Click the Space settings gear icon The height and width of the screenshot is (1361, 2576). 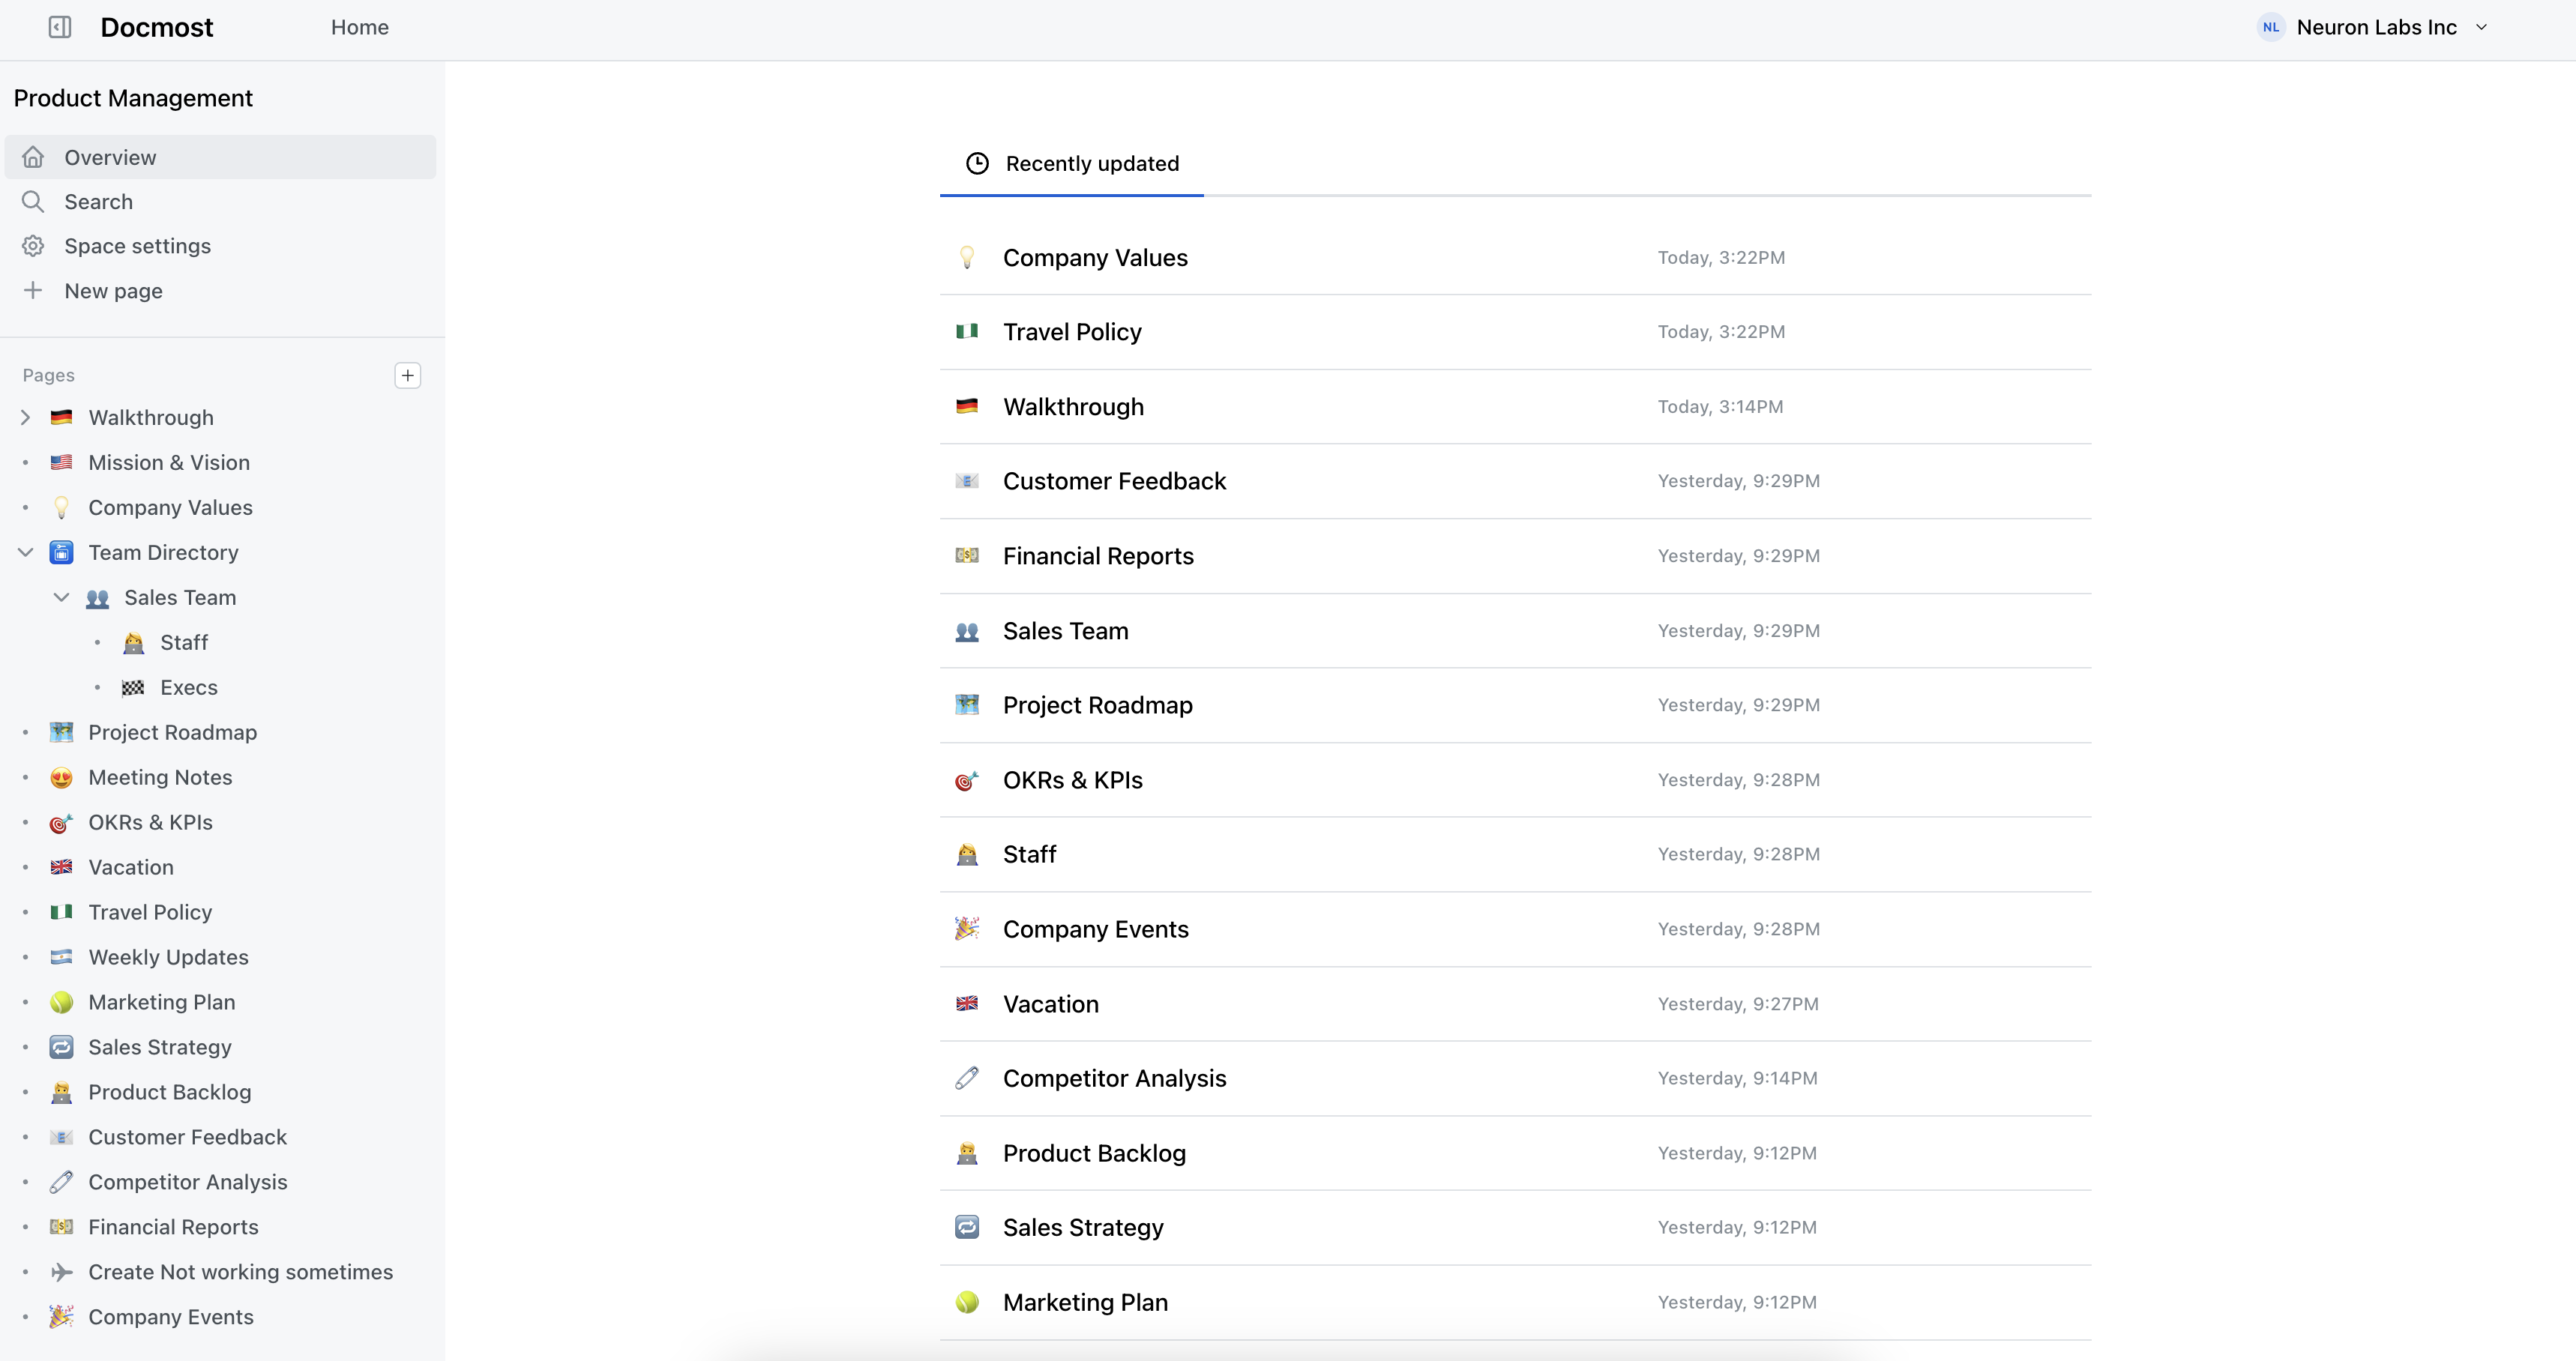tap(33, 246)
